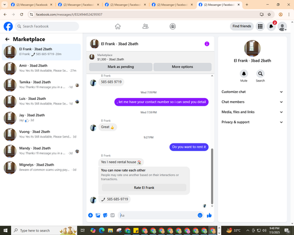Attach a photo using the image icon
This screenshot has height=235, width=294.
(x=98, y=215)
